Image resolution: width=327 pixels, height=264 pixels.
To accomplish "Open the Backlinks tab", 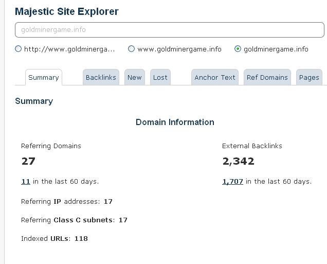I will click(x=101, y=77).
